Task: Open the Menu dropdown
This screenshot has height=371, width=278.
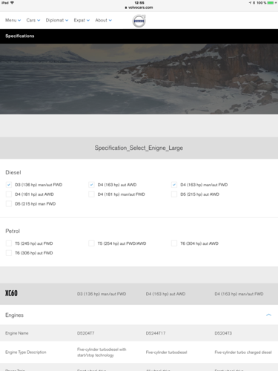Action: click(x=13, y=20)
